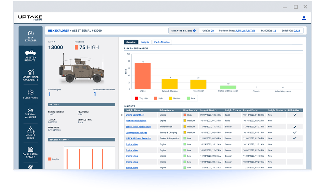Open Risk Explorer in the sidebar

pos(31,36)
